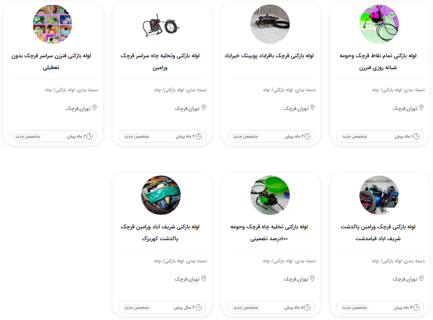Open listing لوله بازکنی قرچک باقراباد پوبینک خیراباد
The height and width of the screenshot is (320, 433).
(x=269, y=56)
